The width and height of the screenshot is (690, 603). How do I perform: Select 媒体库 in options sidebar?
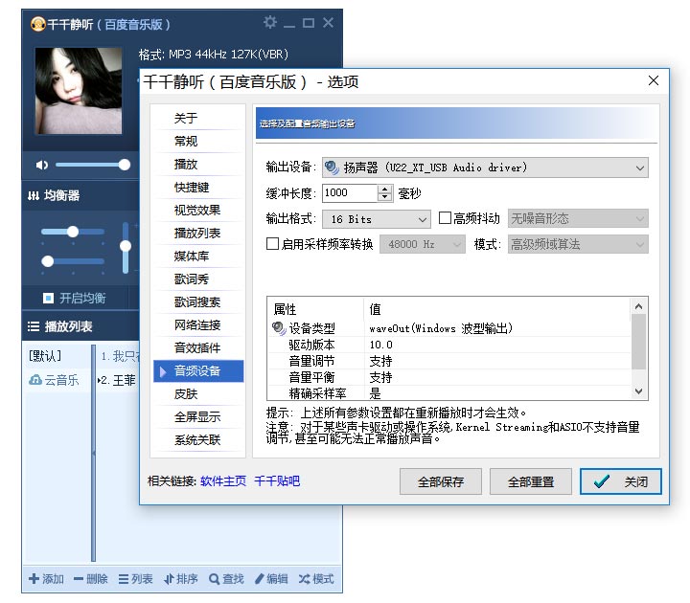click(198, 256)
